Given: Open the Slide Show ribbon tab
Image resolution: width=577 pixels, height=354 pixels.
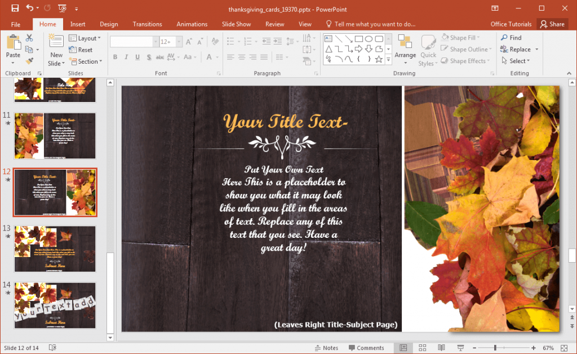Looking at the screenshot, I should (x=236, y=24).
